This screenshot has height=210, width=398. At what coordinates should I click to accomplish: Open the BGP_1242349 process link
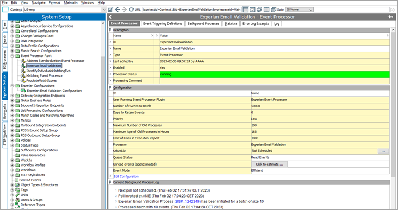[x=188, y=202]
